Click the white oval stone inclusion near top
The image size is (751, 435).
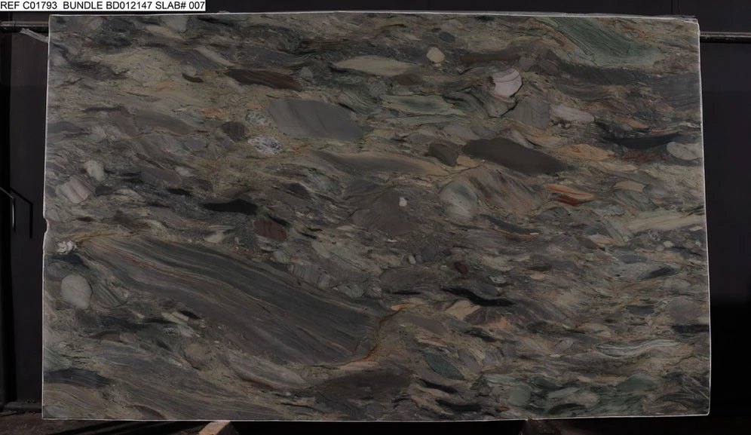(x=507, y=81)
